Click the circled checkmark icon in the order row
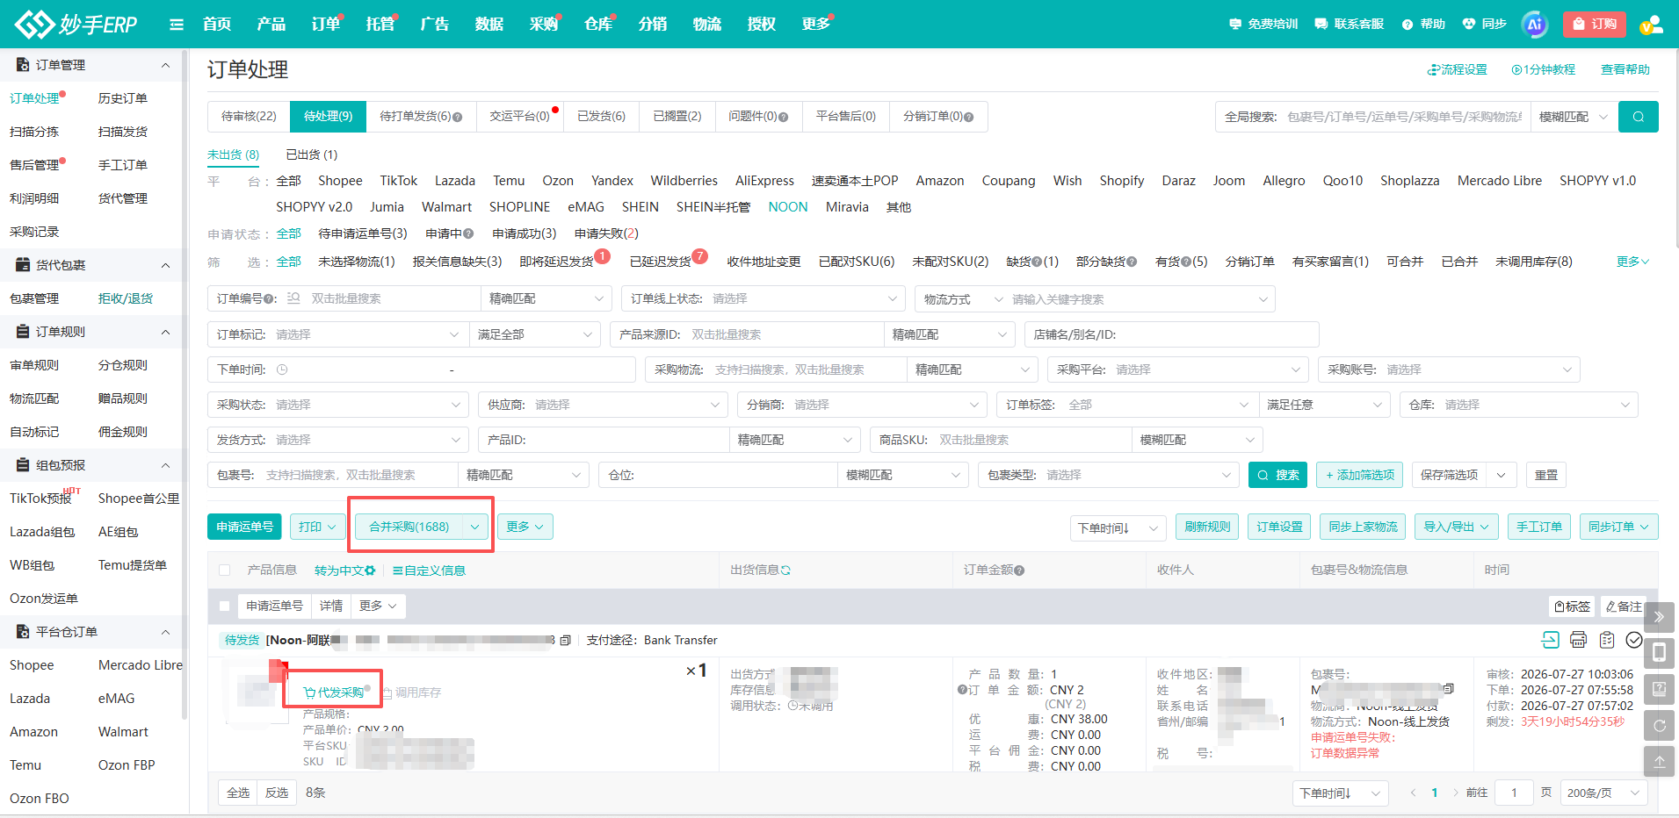Image resolution: width=1679 pixels, height=818 pixels. point(1634,640)
